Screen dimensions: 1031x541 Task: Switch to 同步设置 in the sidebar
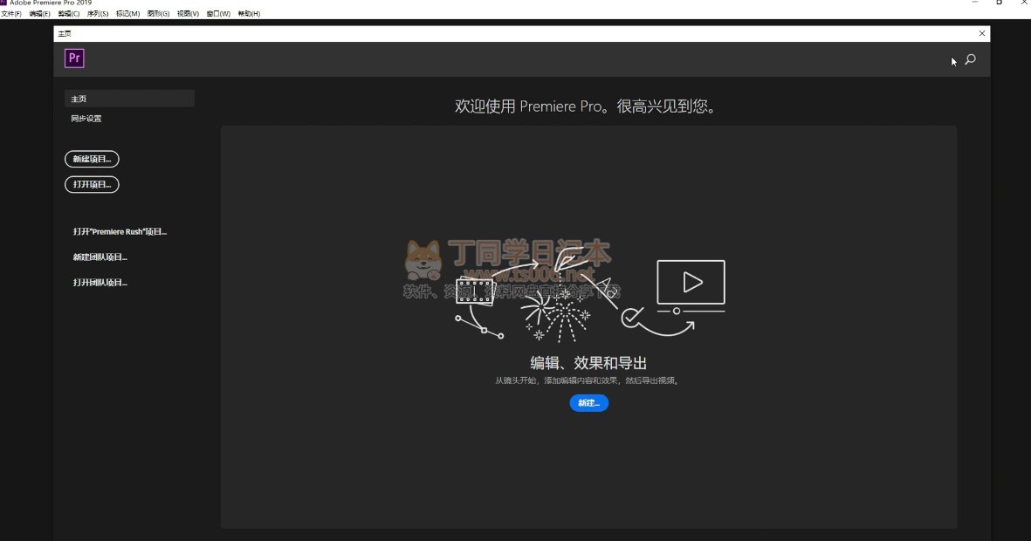coord(86,119)
